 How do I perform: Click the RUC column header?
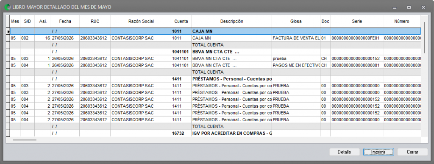pos(95,21)
